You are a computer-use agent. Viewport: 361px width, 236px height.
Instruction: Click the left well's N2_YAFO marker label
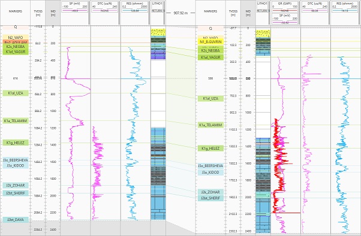point(16,38)
